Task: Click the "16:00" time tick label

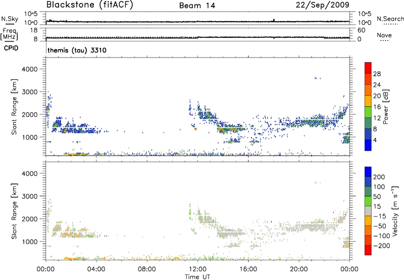Action: 248,269
